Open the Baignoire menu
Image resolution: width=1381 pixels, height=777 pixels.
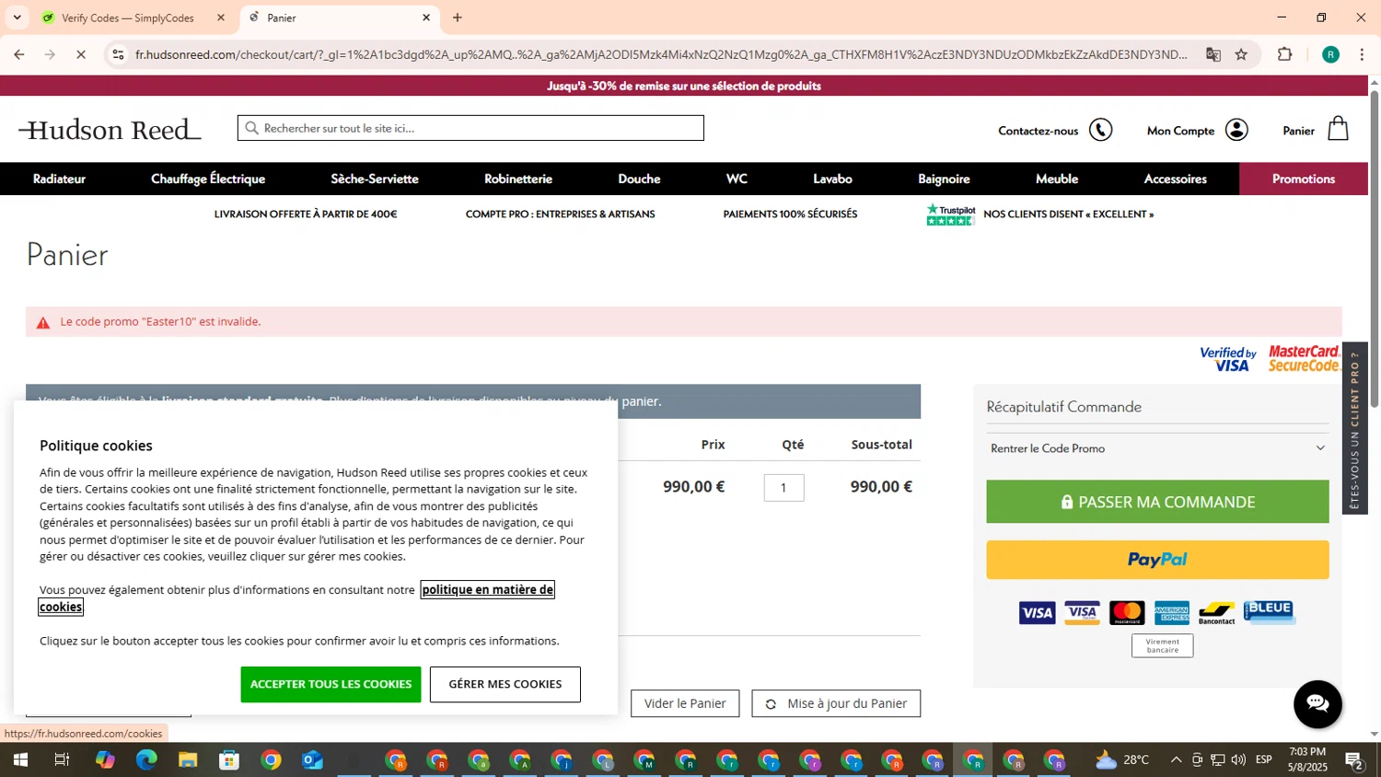(x=944, y=179)
